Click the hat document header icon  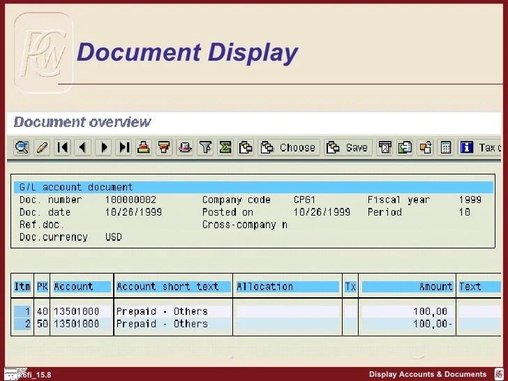tap(185, 147)
